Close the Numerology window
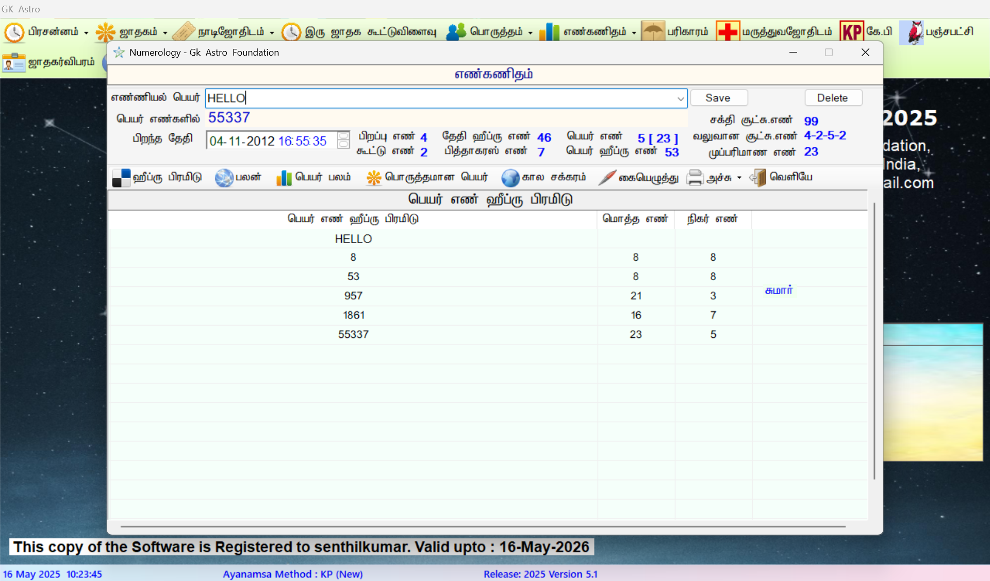 point(865,53)
